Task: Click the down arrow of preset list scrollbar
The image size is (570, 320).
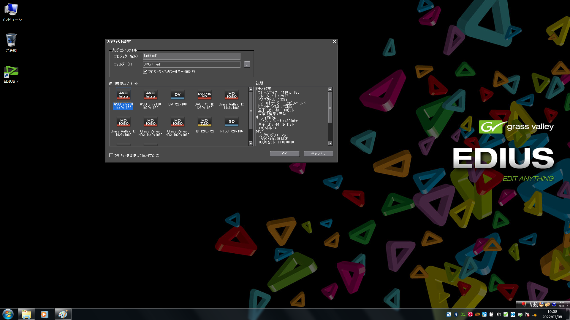Action: pyautogui.click(x=251, y=143)
